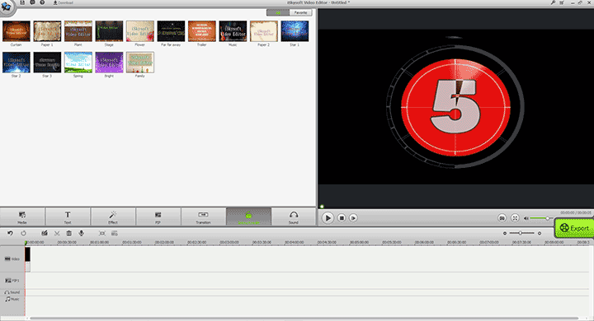Select the Paper 2 template thumbnail

click(x=264, y=31)
